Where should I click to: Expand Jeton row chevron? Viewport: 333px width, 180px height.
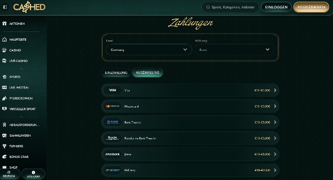275,154
